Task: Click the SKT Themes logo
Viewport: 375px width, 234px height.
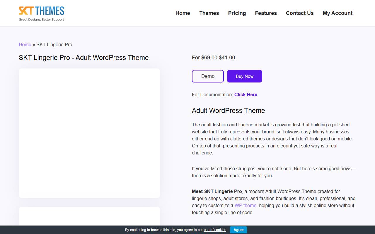Action: [41, 14]
